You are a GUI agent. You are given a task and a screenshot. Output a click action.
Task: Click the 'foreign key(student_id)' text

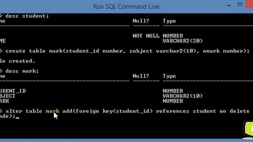click(114, 111)
